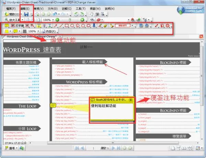
Task: Open the 視窗(W) menu
Action: (x=95, y=9)
